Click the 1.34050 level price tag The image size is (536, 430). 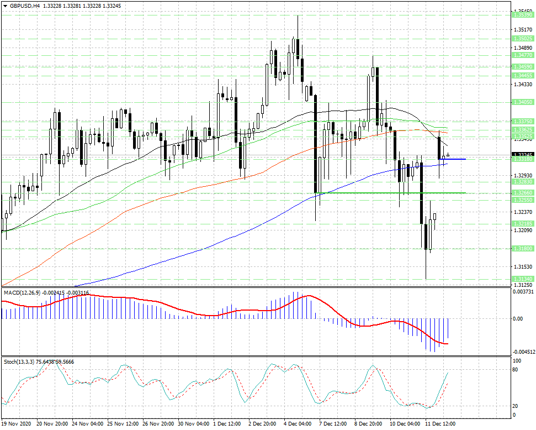(523, 102)
